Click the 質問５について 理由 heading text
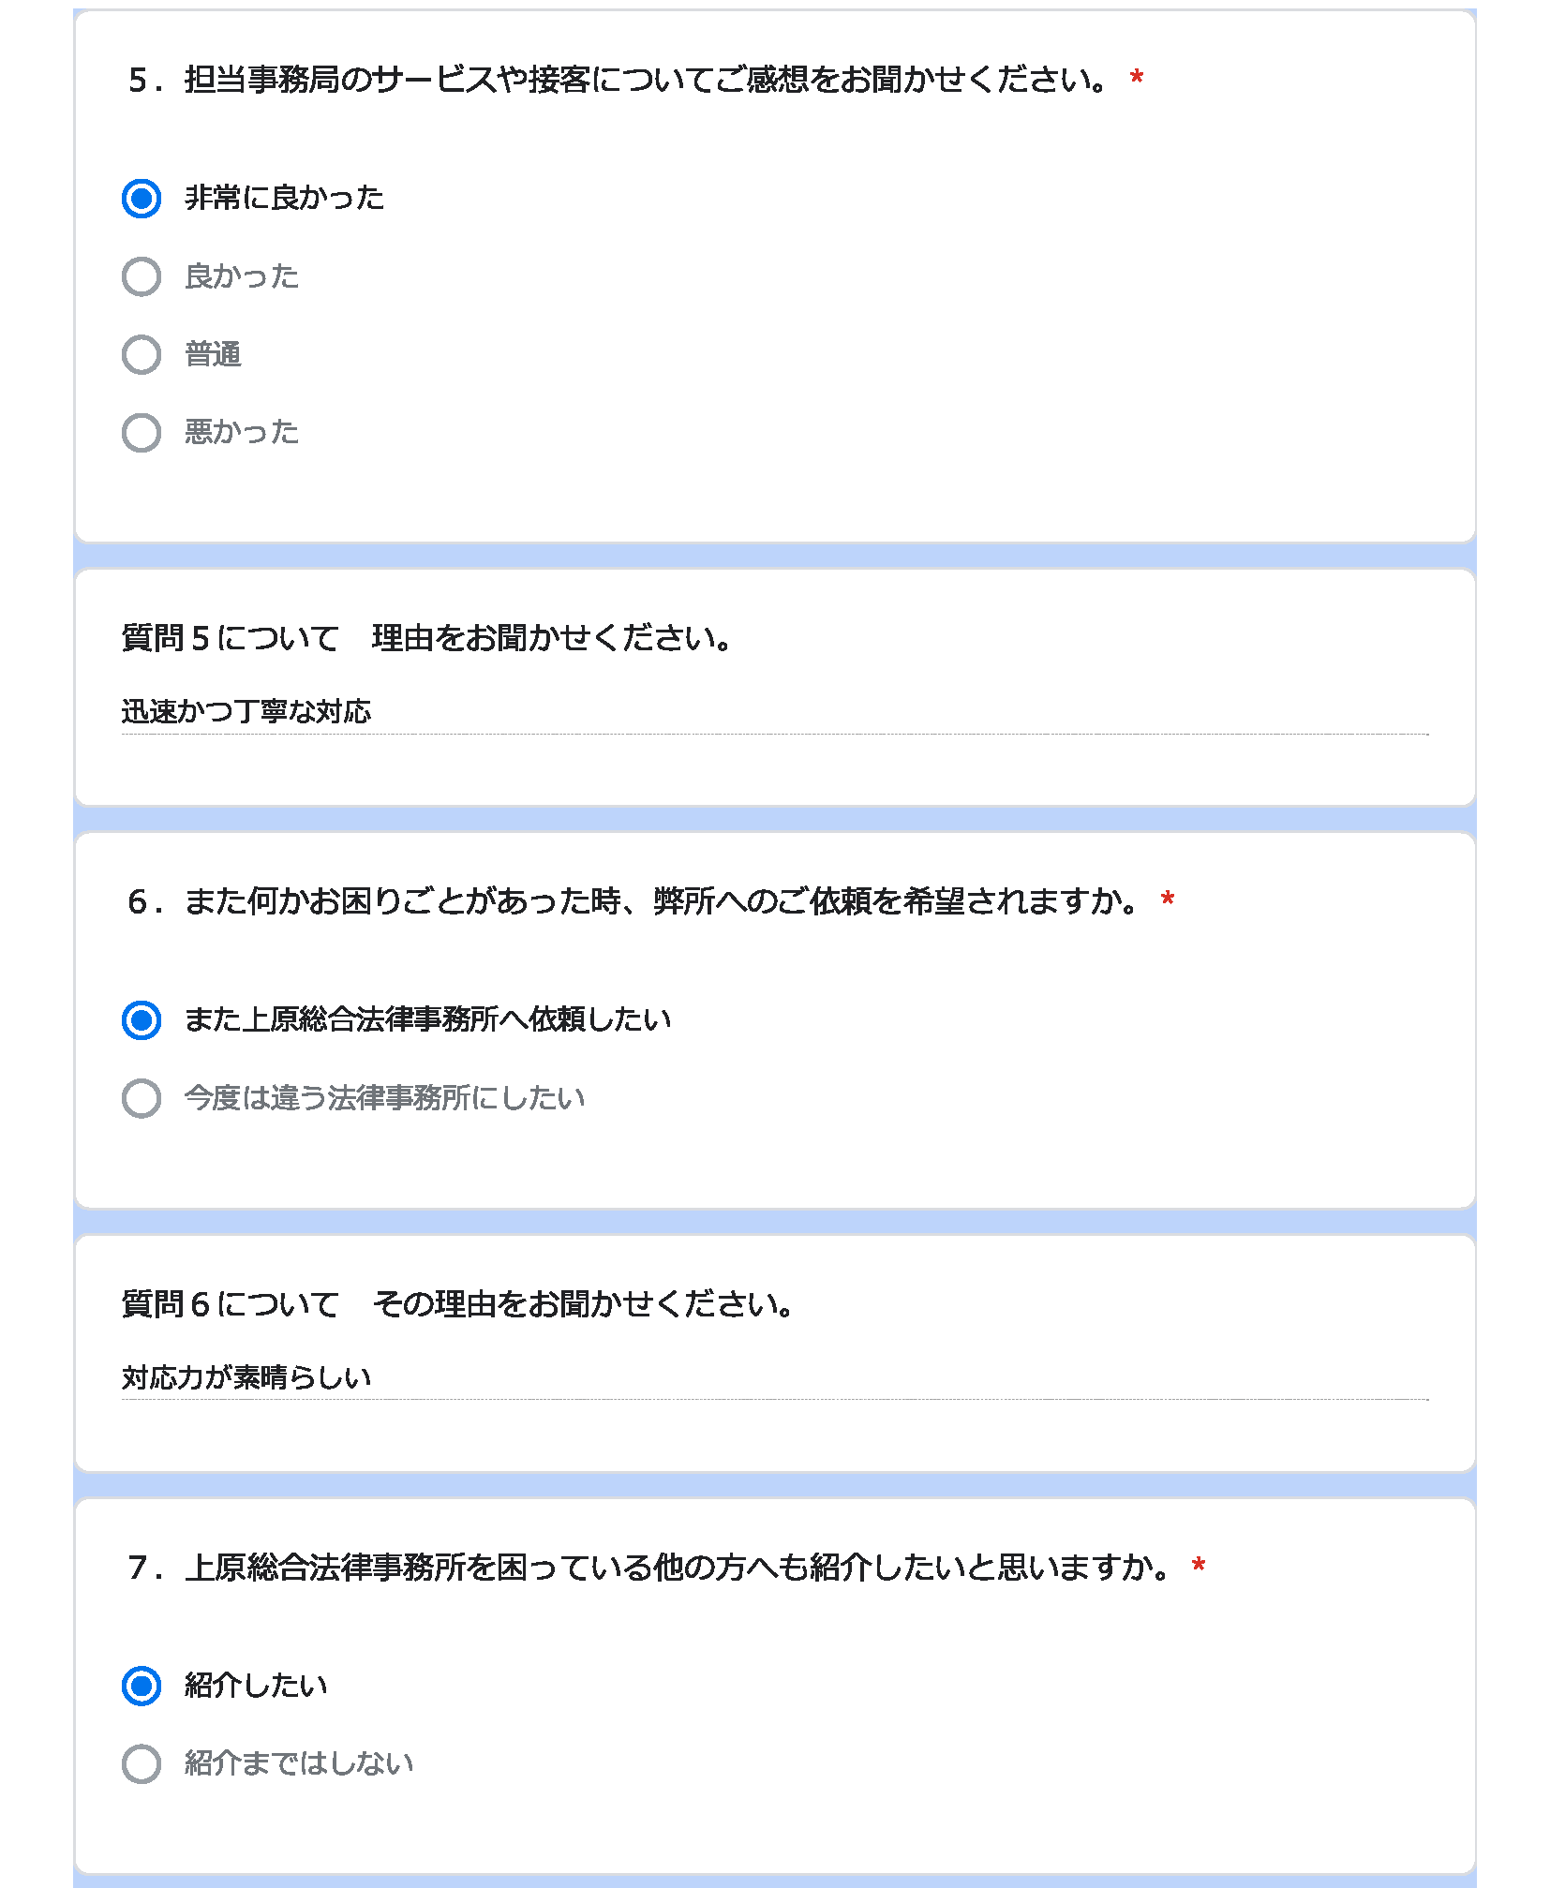 [427, 638]
